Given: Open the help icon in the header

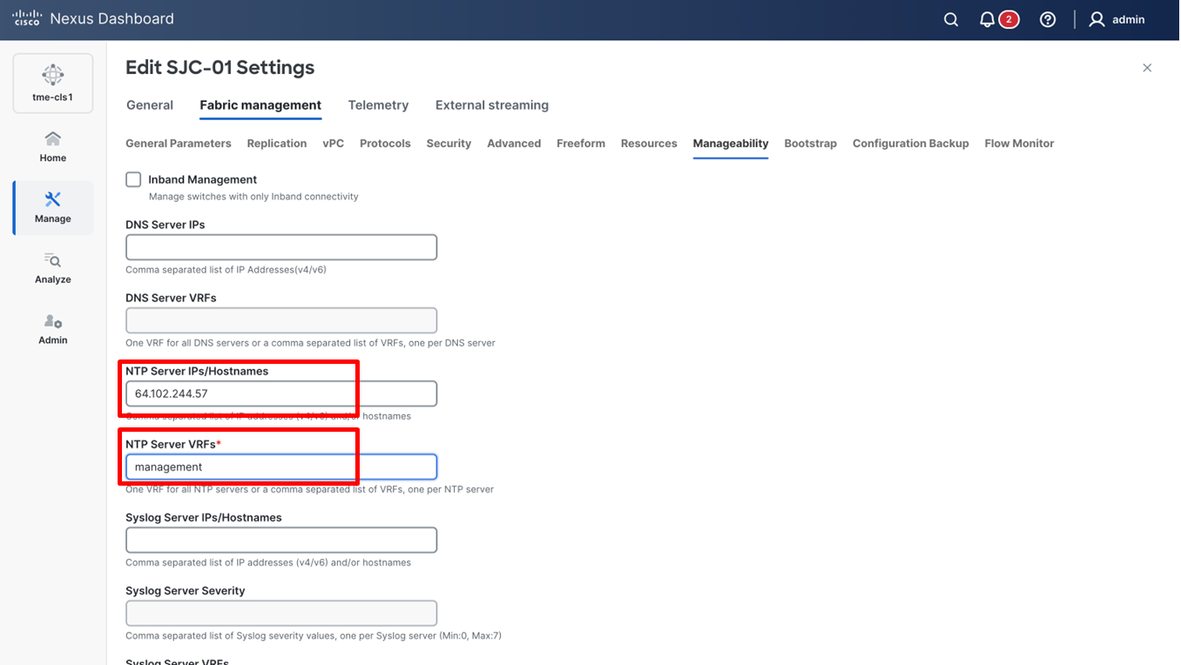Looking at the screenshot, I should pos(1047,18).
